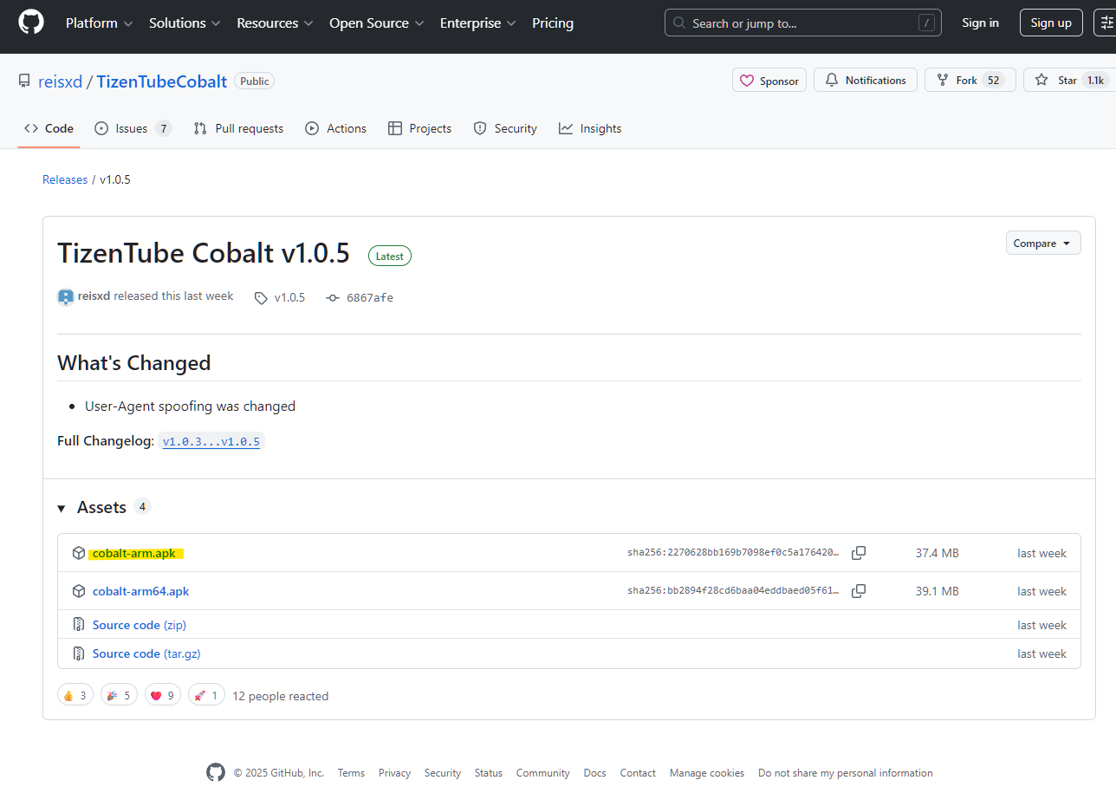Viewport: 1116px width, 793px height.
Task: Open the v1.0.3...v1.0.5 changelog link
Action: [211, 441]
